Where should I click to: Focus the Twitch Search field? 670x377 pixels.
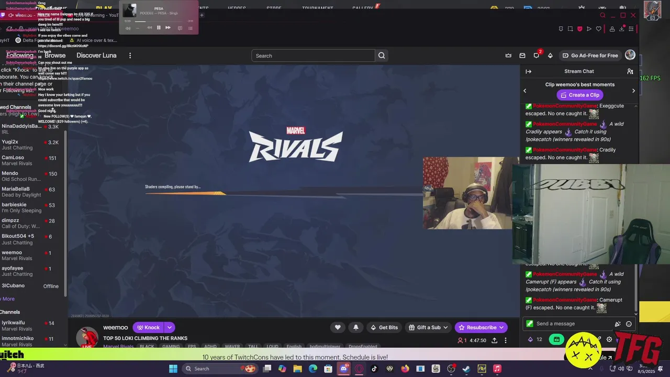pyautogui.click(x=313, y=56)
